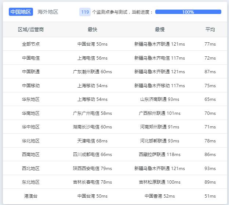This screenshot has width=229, height=205.
Task: Click the 51ms average value
Action: 210,196
